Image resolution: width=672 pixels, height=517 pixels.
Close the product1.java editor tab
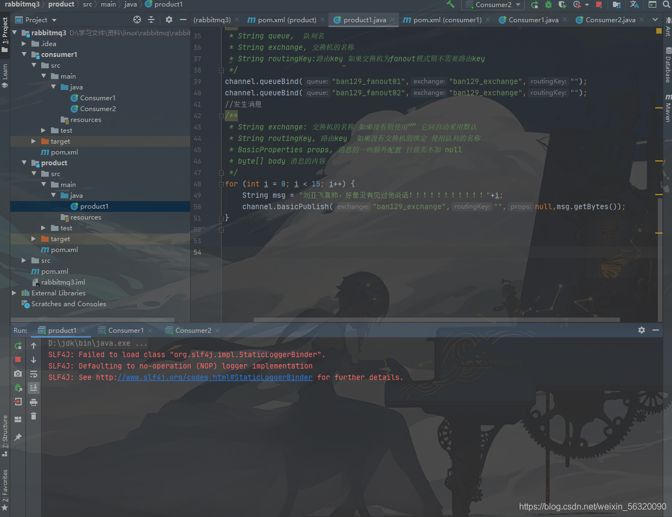click(392, 20)
